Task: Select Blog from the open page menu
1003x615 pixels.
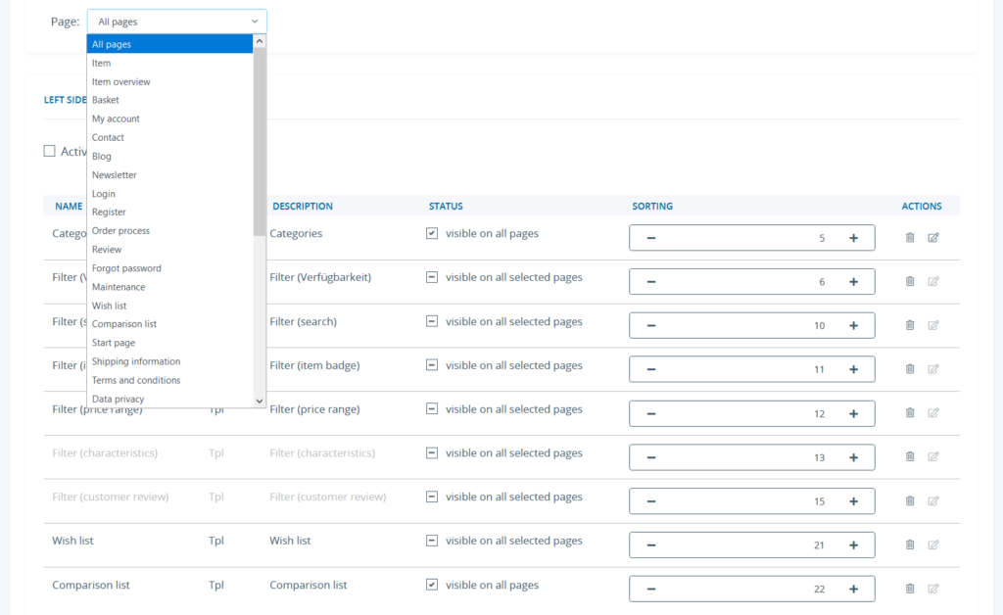Action: [x=101, y=156]
